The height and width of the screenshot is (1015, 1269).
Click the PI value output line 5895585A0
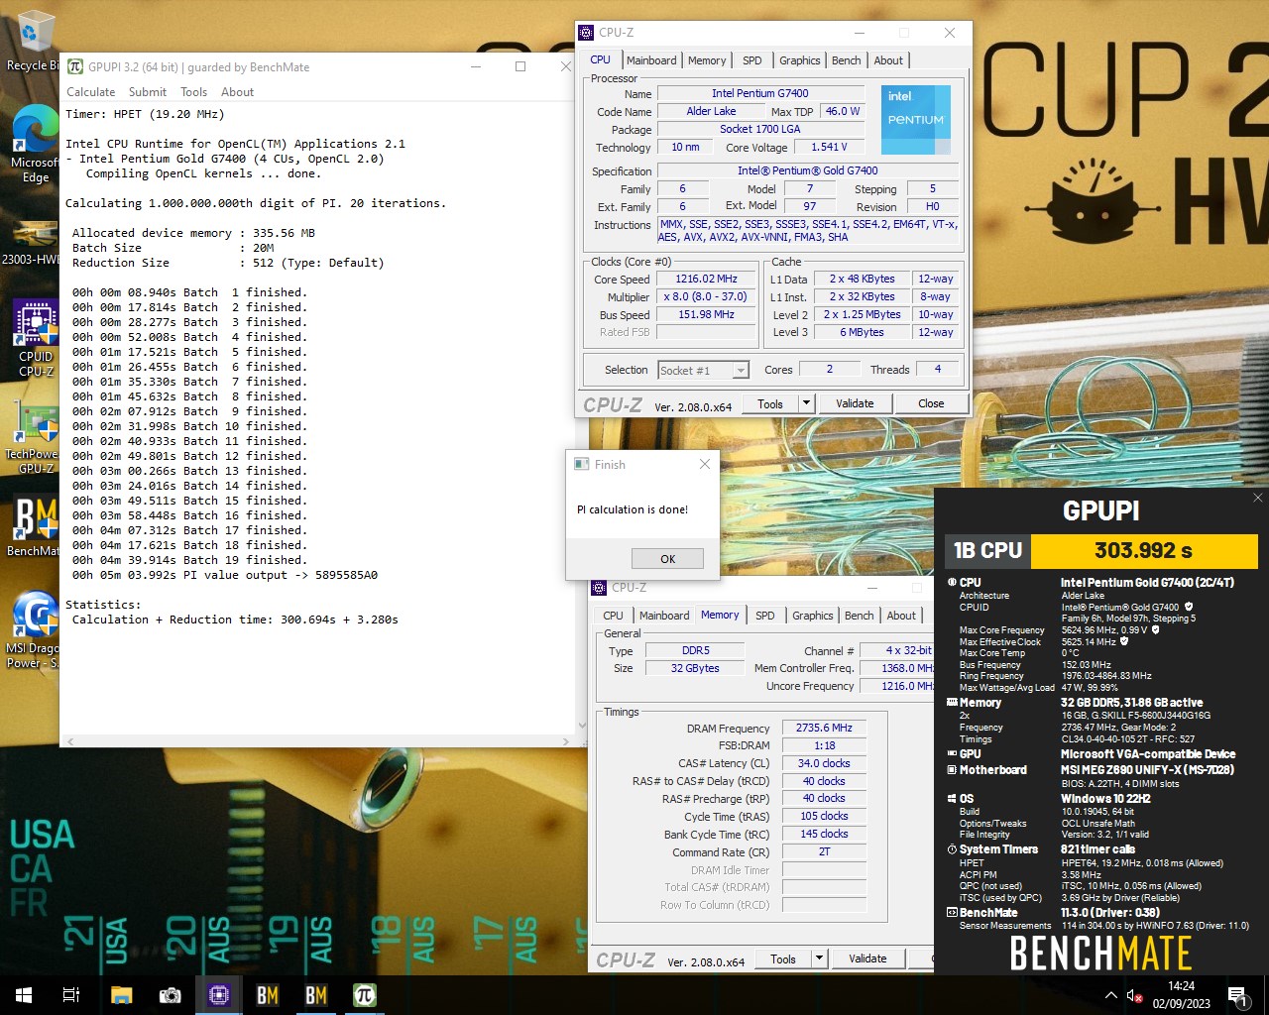pos(225,575)
